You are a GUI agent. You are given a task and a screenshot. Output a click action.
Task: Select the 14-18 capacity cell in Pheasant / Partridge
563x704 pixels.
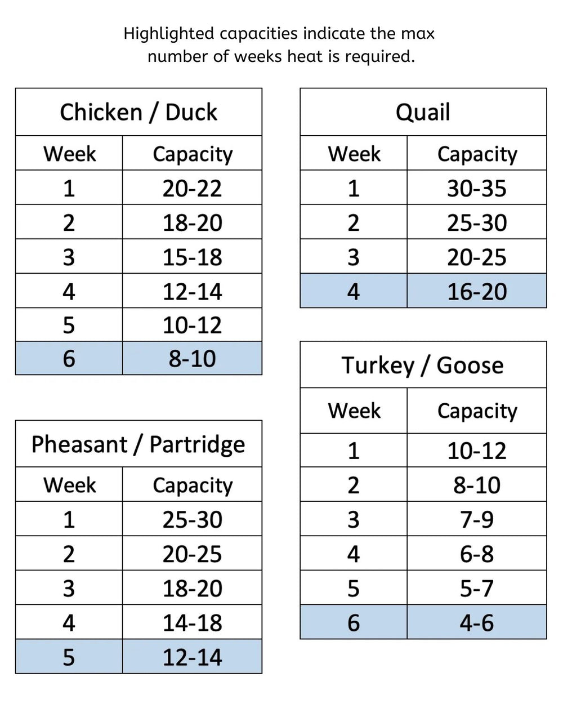(x=192, y=623)
